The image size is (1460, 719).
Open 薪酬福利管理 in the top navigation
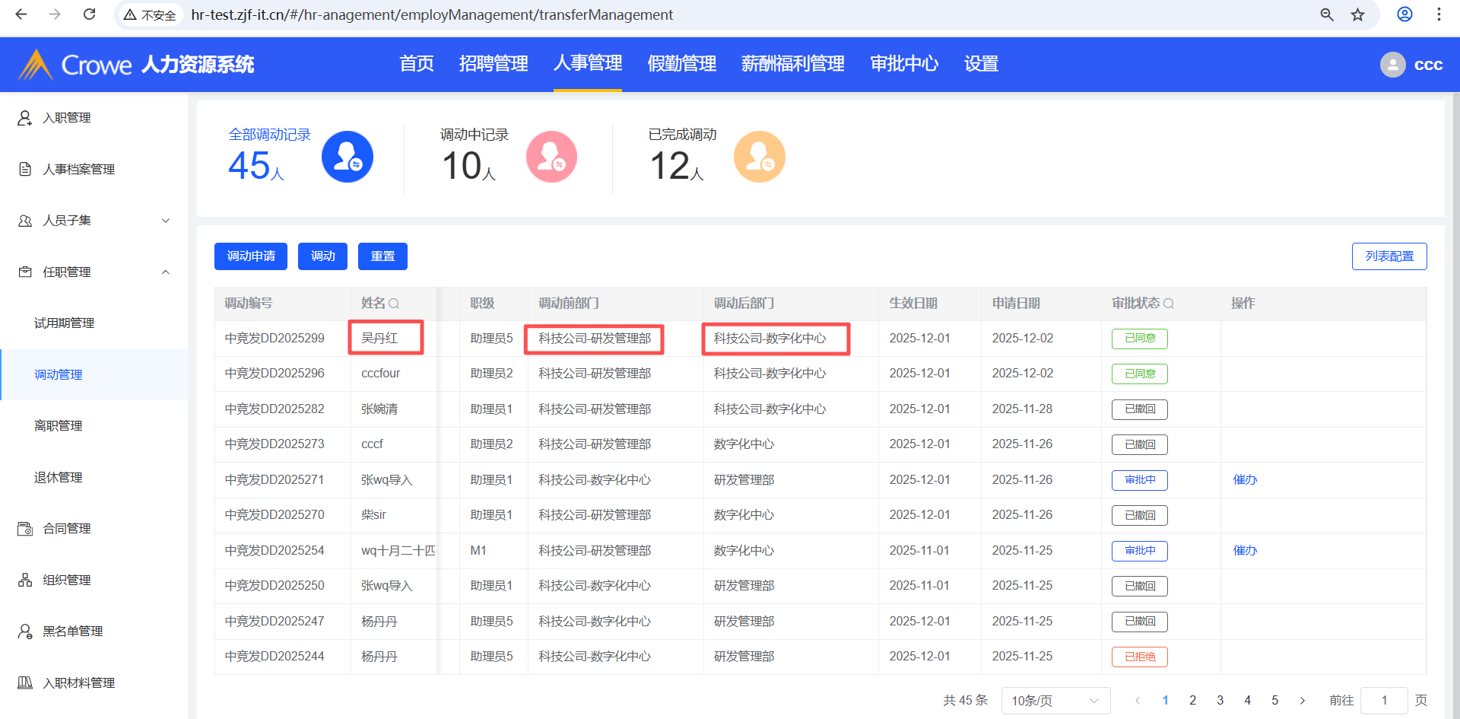pos(792,64)
